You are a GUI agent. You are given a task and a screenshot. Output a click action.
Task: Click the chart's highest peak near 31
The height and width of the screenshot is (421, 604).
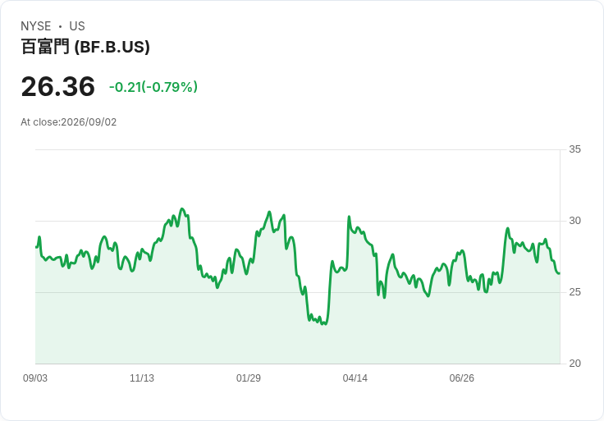point(182,209)
